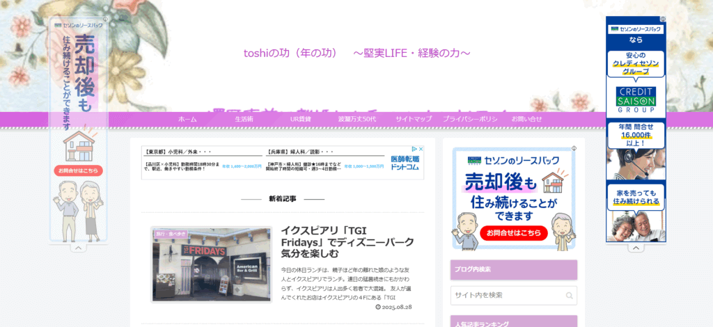Viewport: 713px width, 327px height.
Task: Open the ホーム menu item
Action: (x=187, y=119)
